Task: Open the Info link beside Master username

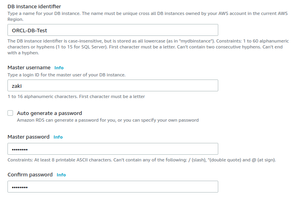Action: [59, 68]
